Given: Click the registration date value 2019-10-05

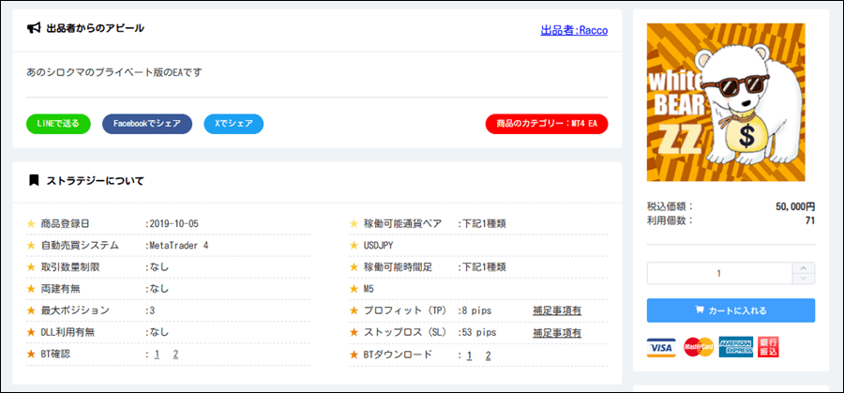Looking at the screenshot, I should (173, 224).
